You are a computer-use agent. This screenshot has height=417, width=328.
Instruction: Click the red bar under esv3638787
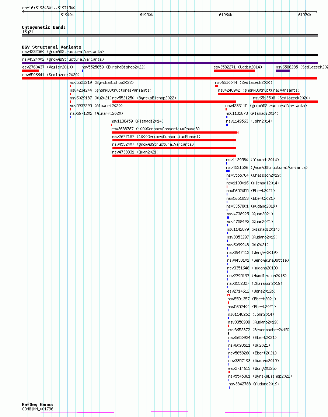click(x=175, y=132)
